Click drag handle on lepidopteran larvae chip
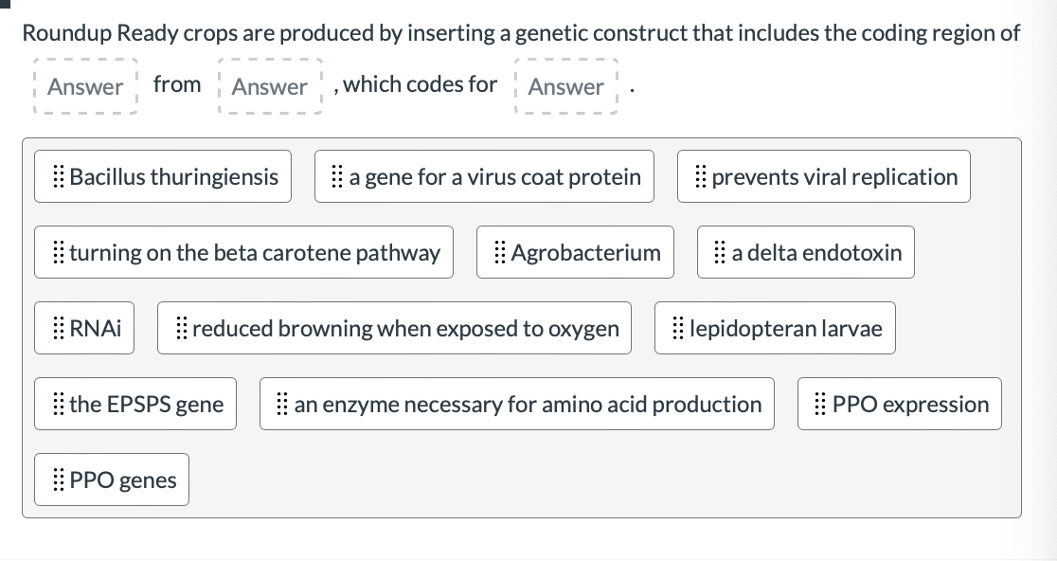Image resolution: width=1057 pixels, height=561 pixels. [678, 329]
